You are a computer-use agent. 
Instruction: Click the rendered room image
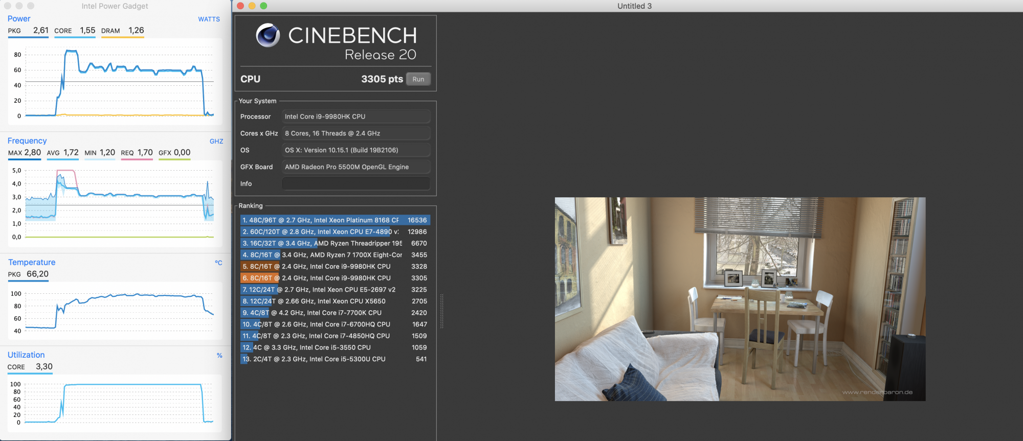pyautogui.click(x=740, y=299)
